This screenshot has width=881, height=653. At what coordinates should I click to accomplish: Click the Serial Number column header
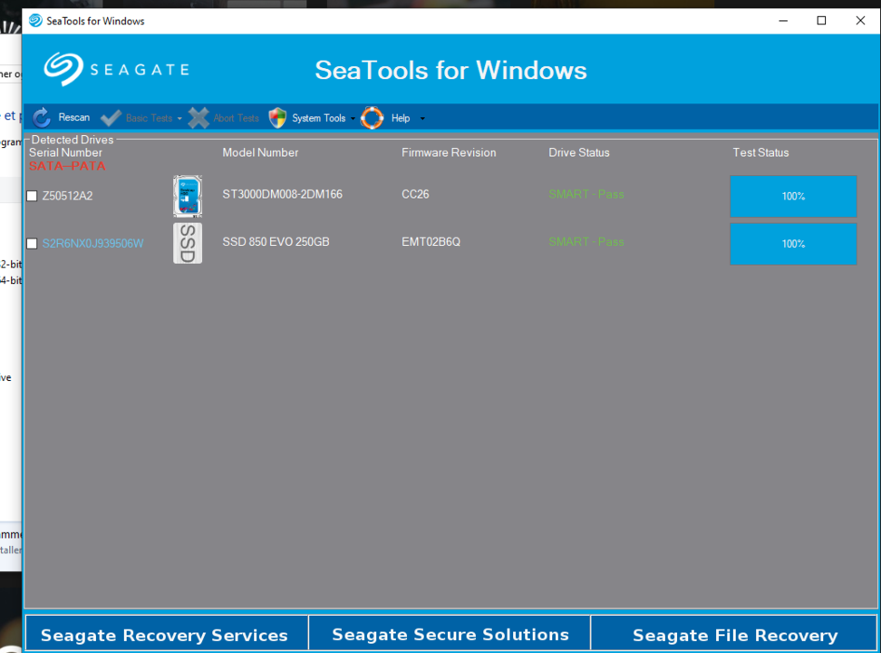(65, 152)
